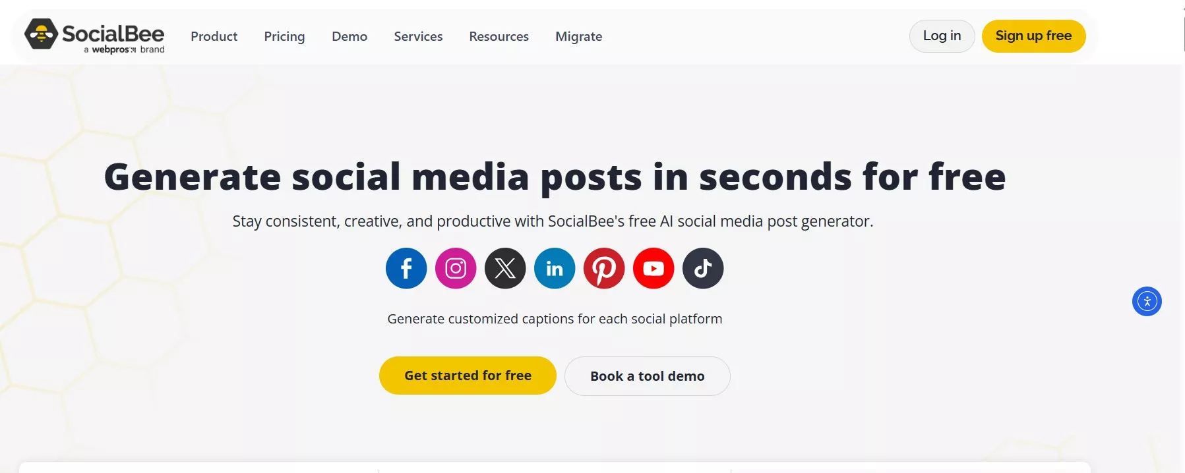The width and height of the screenshot is (1185, 473).
Task: Select the TikTok platform icon
Action: pyautogui.click(x=703, y=268)
